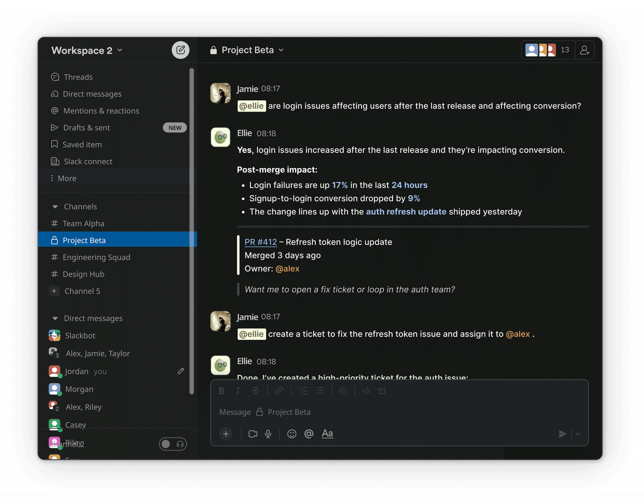Insert an ordered list in composer
Screen dimensions: 644x502
[x=303, y=391]
